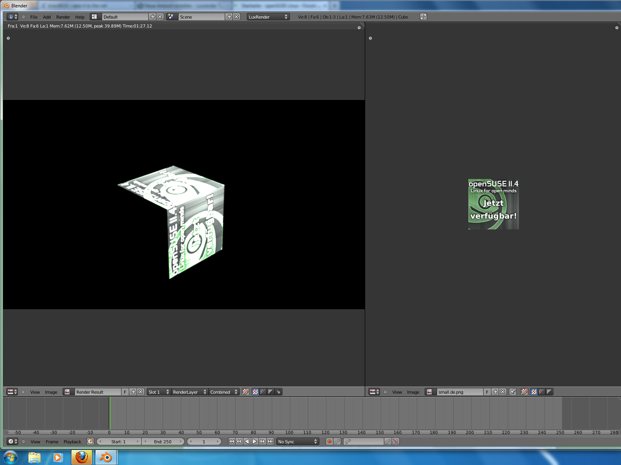Add a new scene with the plus button
The height and width of the screenshot is (465, 621).
point(229,17)
